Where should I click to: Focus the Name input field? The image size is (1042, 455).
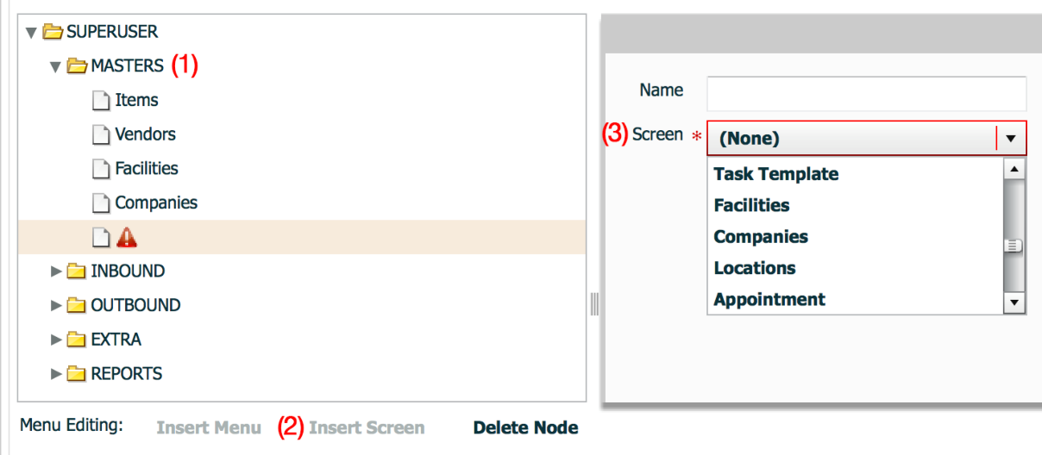867,93
